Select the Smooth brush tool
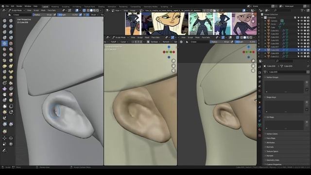This screenshot has height=175, width=311. [x=11, y=43]
